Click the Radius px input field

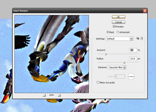pyautogui.click(x=133, y=59)
